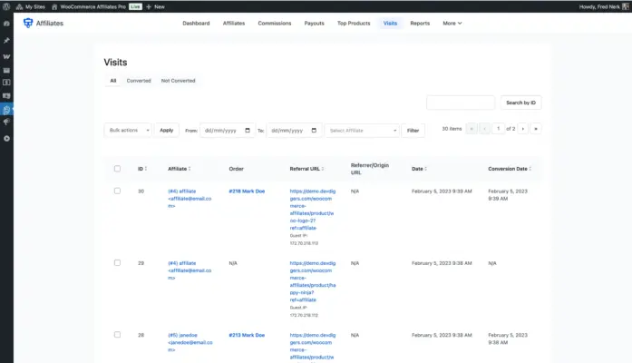
Task: Click the search ID input field
Action: 461,103
